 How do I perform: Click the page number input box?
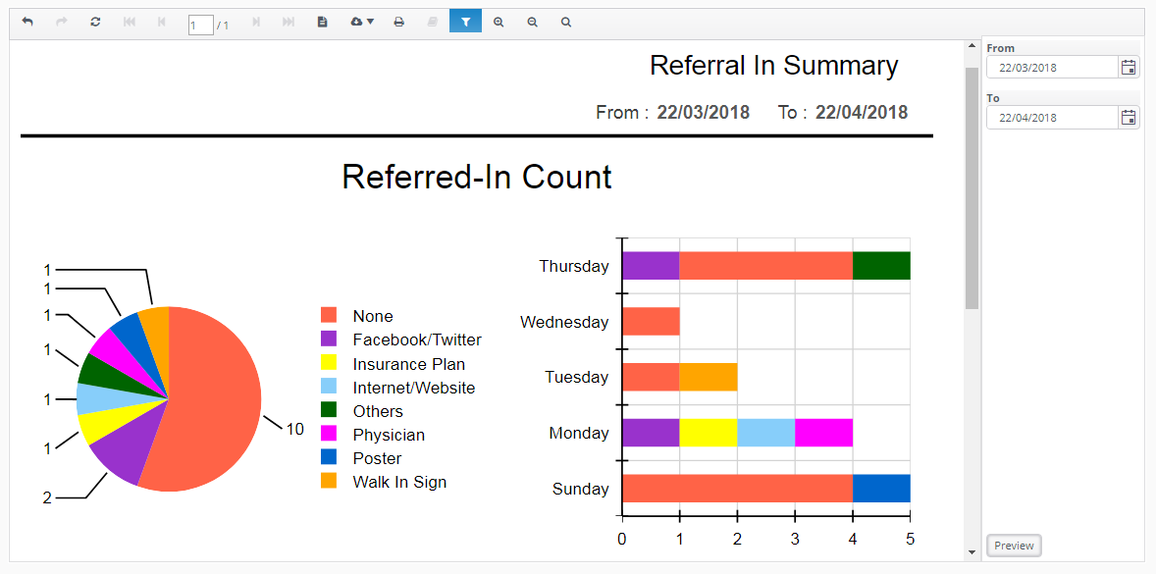[x=200, y=25]
